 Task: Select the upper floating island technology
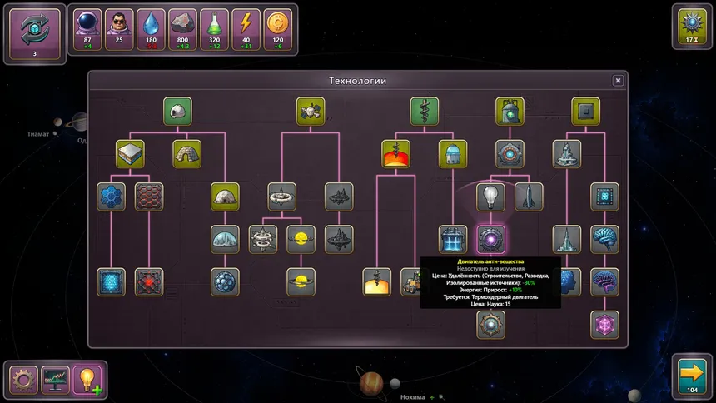click(339, 197)
